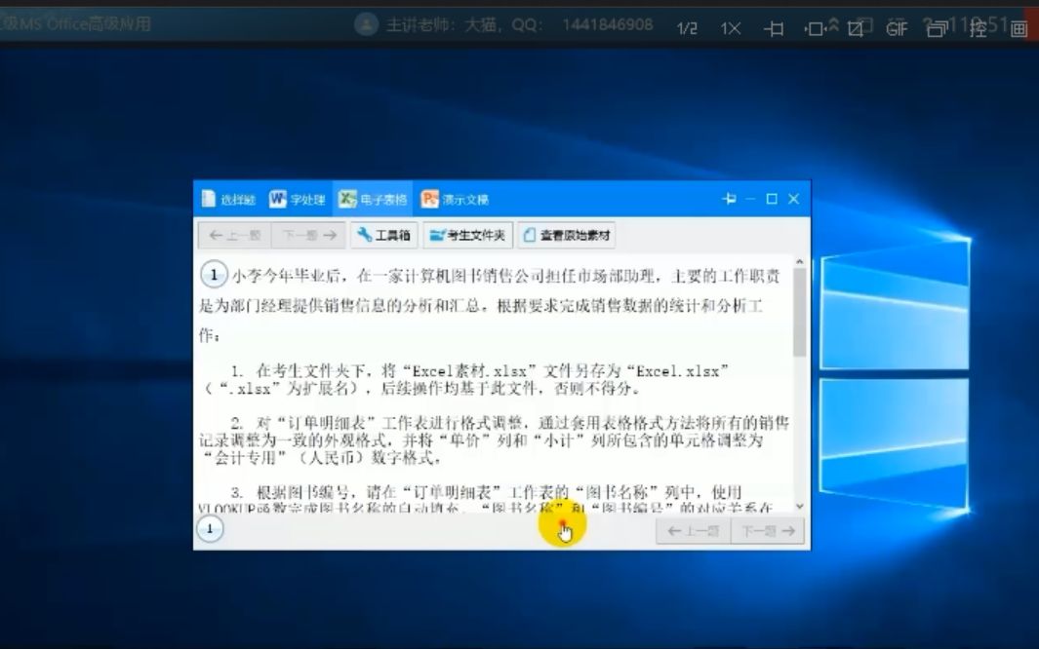Click the window-stacking icon in player toolbar
Viewport: 1039px width, 649px height.
coord(936,27)
